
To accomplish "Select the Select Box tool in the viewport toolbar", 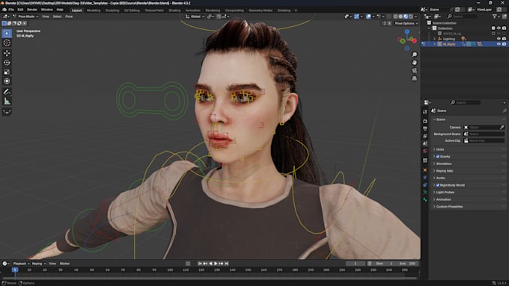I will tap(7, 33).
